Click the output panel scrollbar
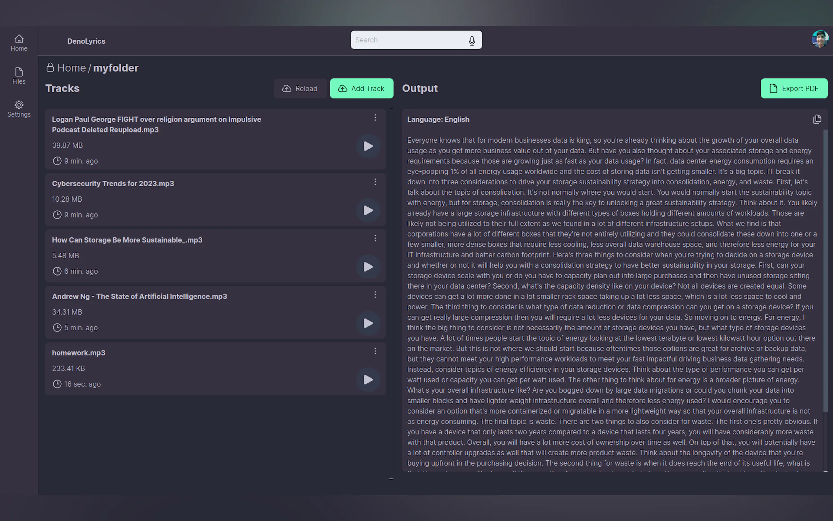Image resolution: width=833 pixels, height=521 pixels. (x=825, y=270)
